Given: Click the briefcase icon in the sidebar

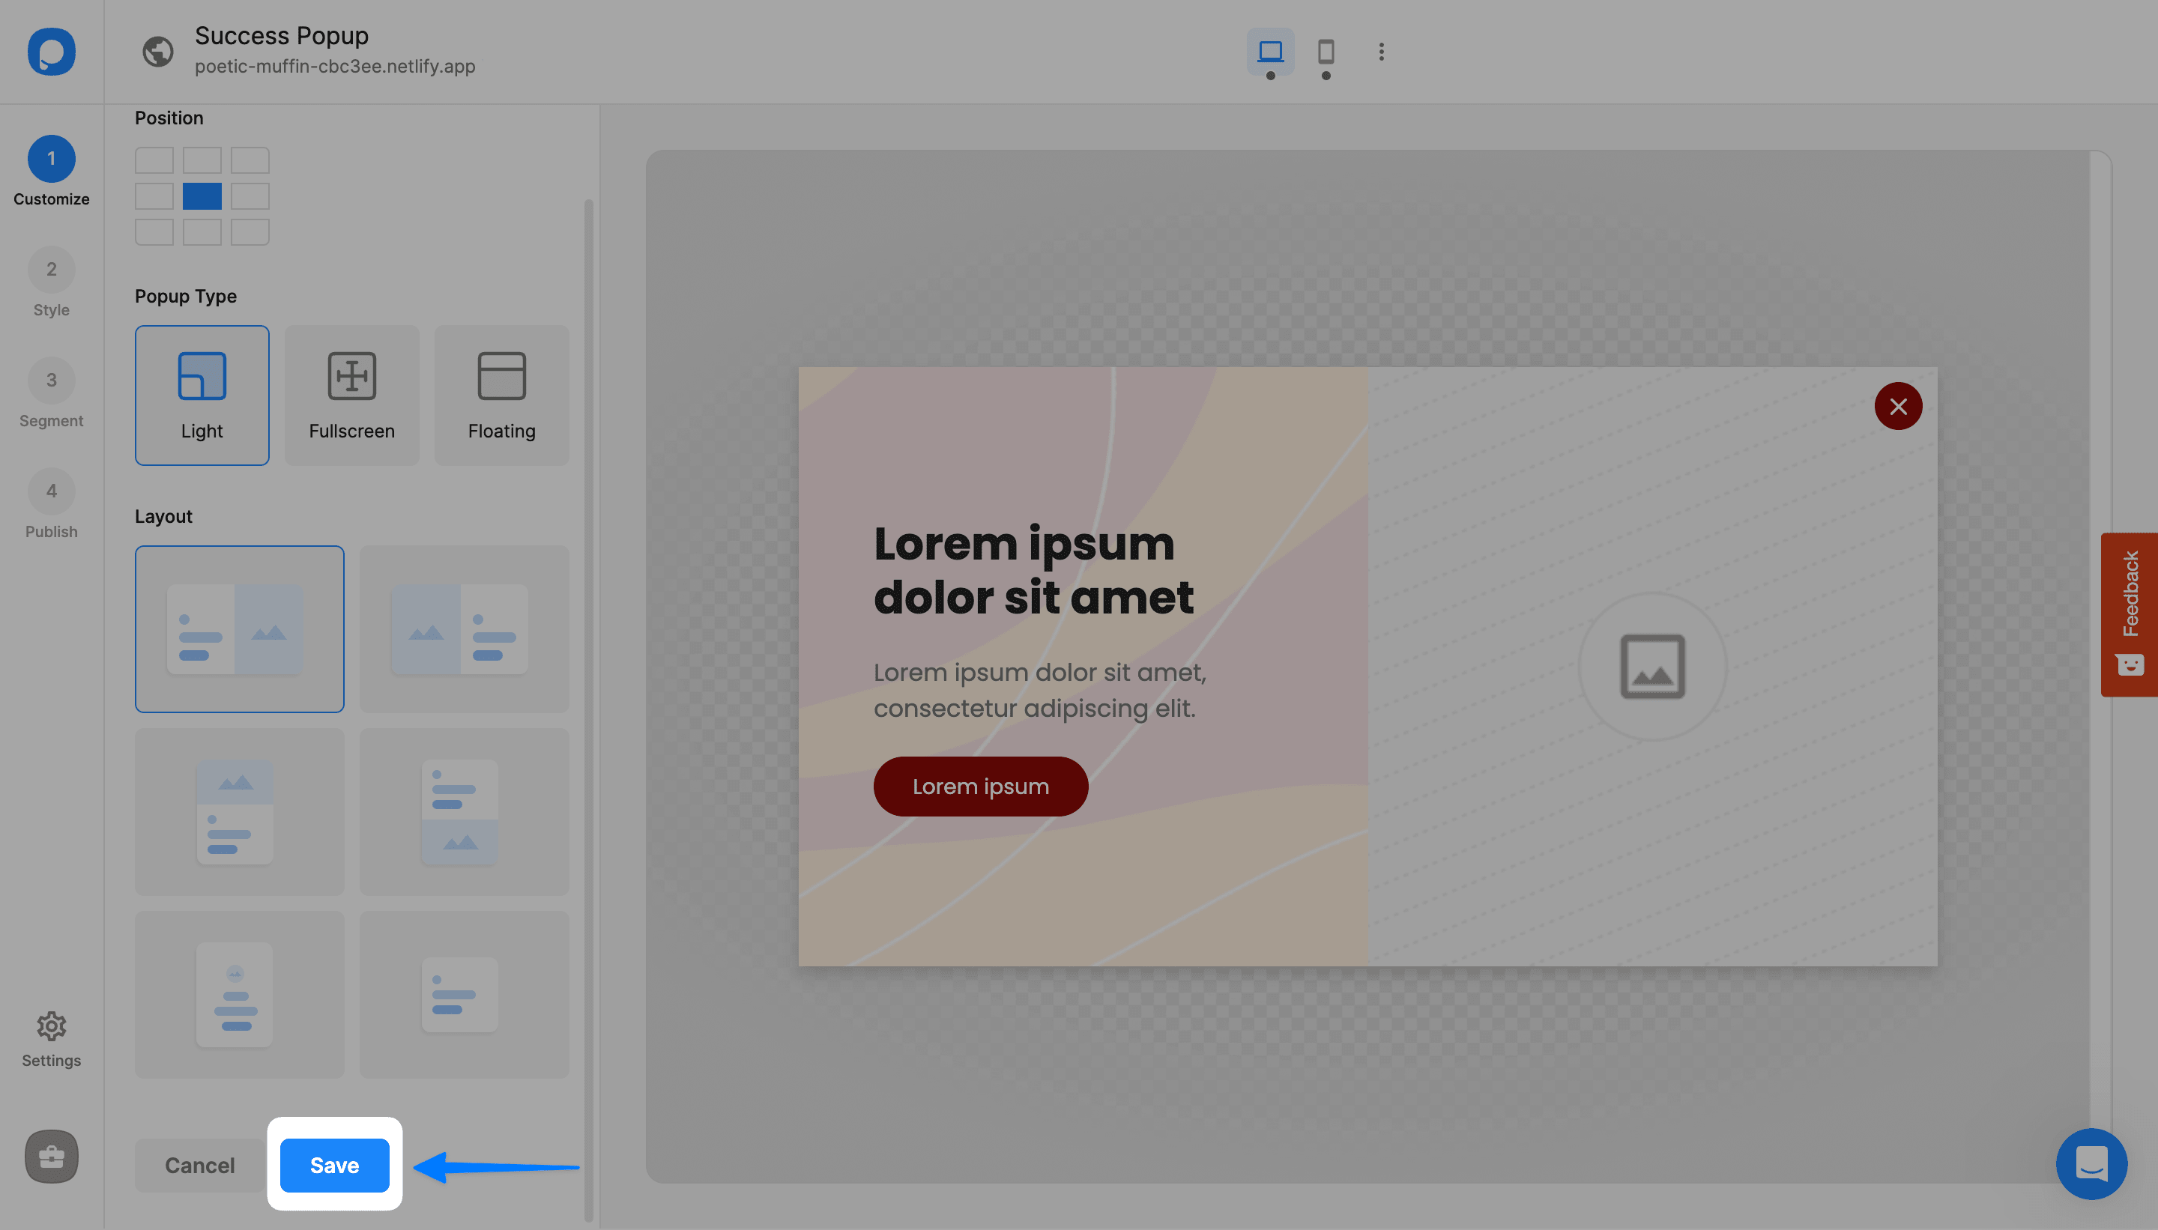Looking at the screenshot, I should tap(51, 1157).
